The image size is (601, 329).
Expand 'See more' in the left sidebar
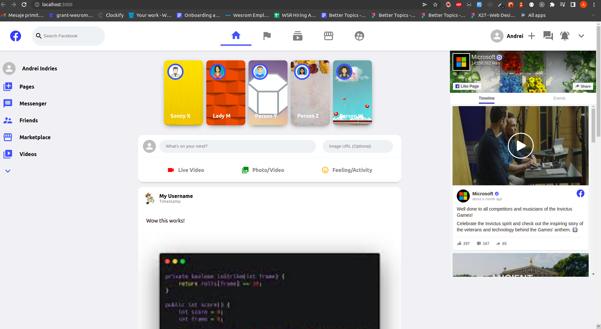point(7,171)
